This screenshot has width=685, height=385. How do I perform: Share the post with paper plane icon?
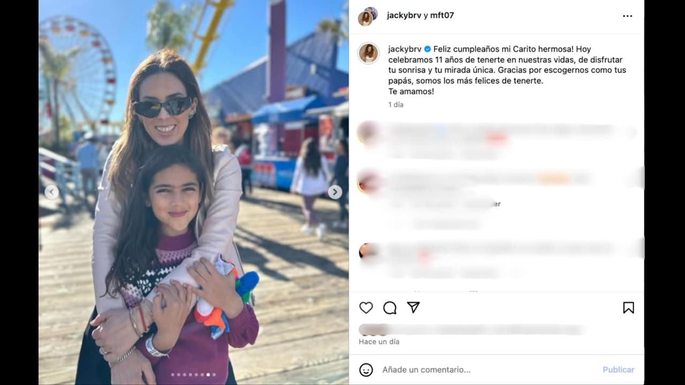(413, 307)
